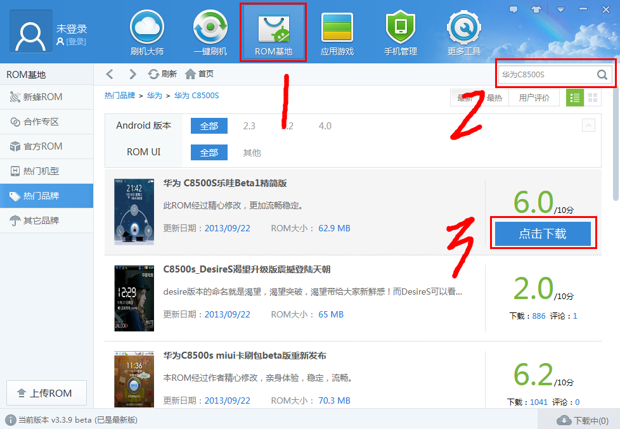The height and width of the screenshot is (429, 620).
Task: Go forward with the right arrow
Action: coord(132,74)
